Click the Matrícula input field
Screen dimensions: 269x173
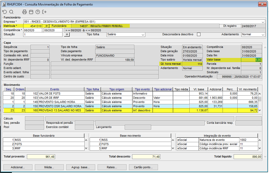(x=33, y=26)
